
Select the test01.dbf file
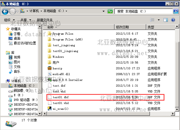click(x=60, y=97)
